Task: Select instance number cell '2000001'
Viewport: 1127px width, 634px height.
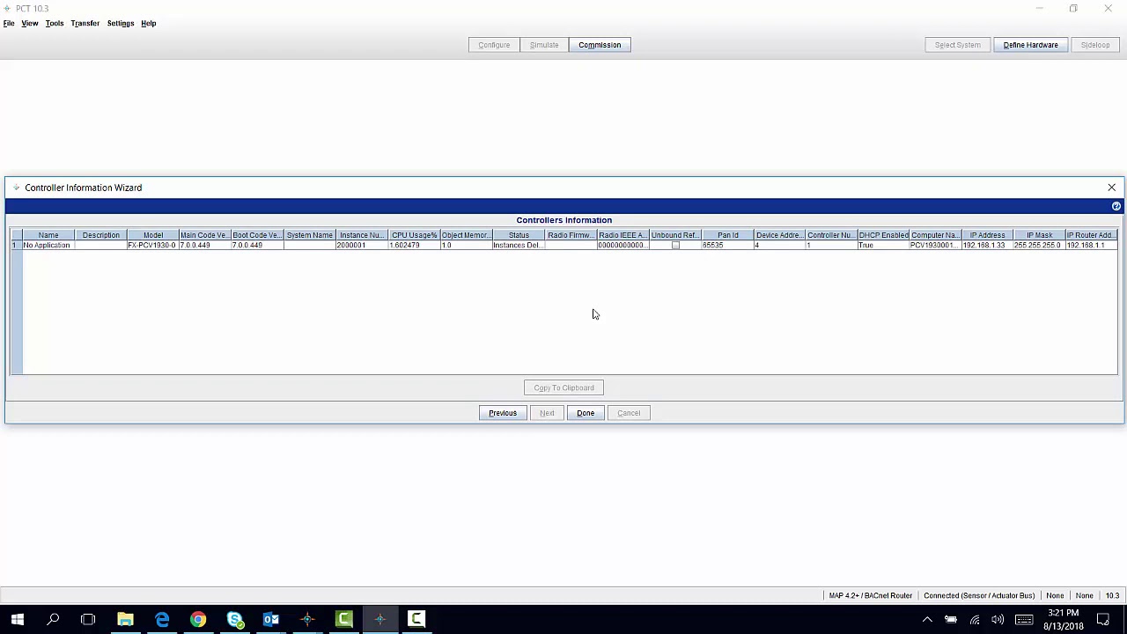Action: click(362, 246)
